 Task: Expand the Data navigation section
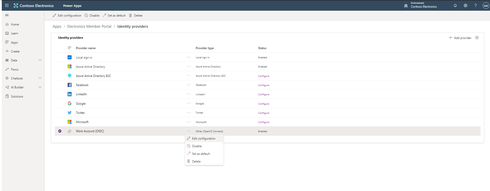coord(40,60)
